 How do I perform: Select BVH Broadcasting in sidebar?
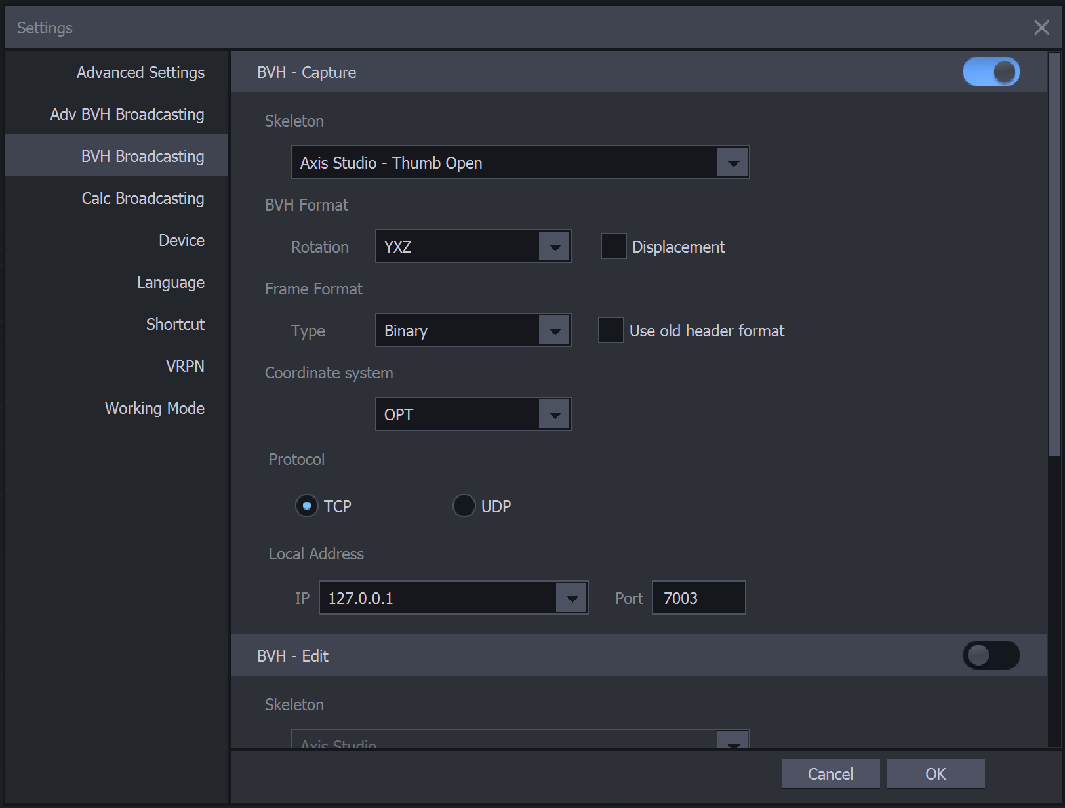(117, 156)
